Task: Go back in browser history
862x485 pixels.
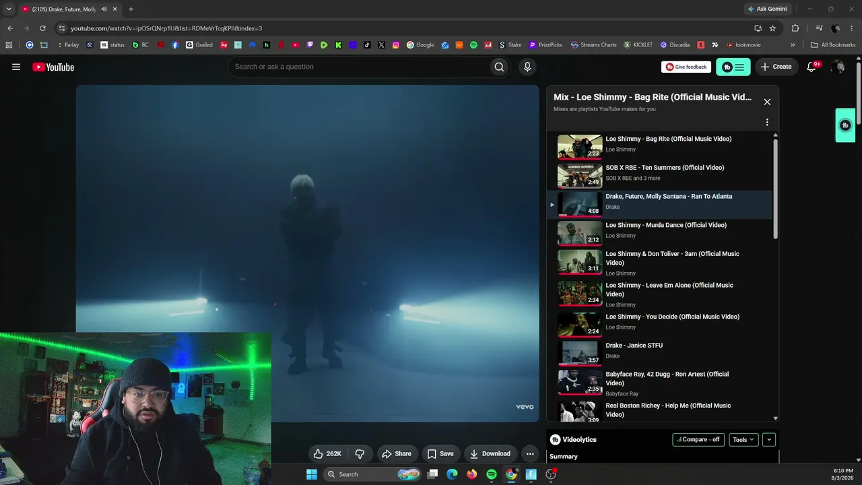Action: coord(10,28)
